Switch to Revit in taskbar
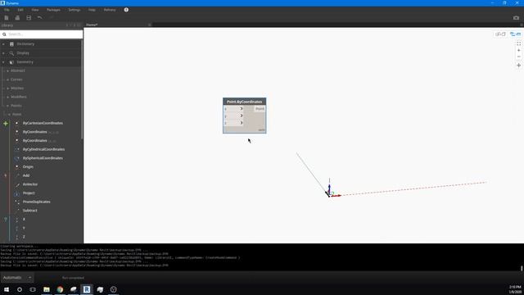This screenshot has width=524, height=295. [x=87, y=289]
